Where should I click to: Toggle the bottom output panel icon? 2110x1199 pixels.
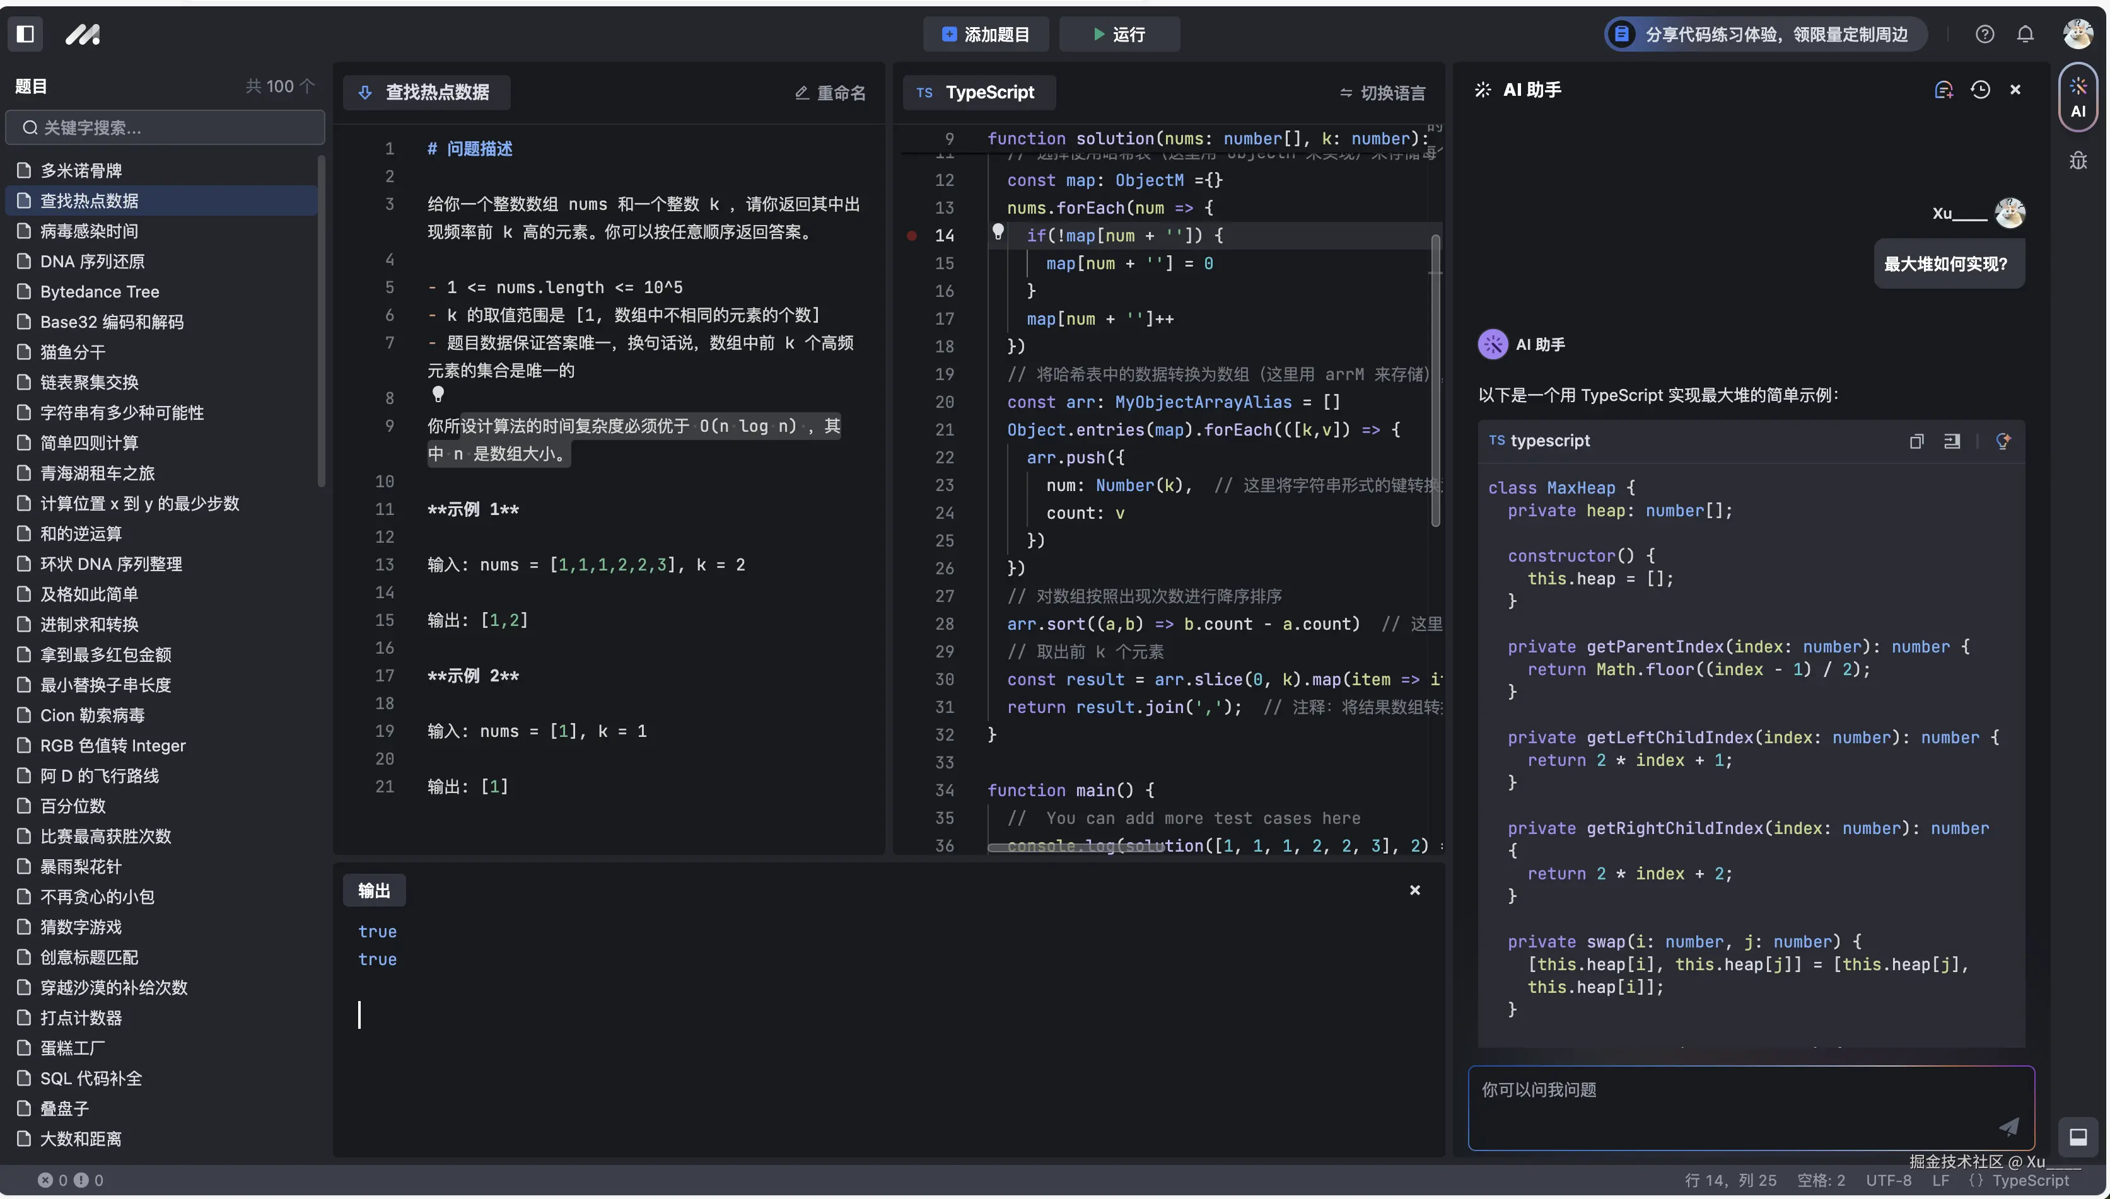(2077, 1137)
